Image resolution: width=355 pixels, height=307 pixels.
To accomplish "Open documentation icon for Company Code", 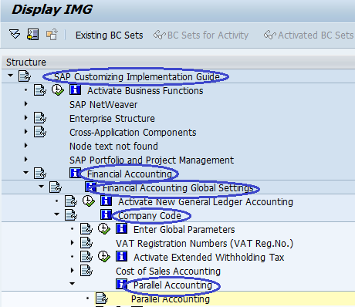I will (x=71, y=215).
